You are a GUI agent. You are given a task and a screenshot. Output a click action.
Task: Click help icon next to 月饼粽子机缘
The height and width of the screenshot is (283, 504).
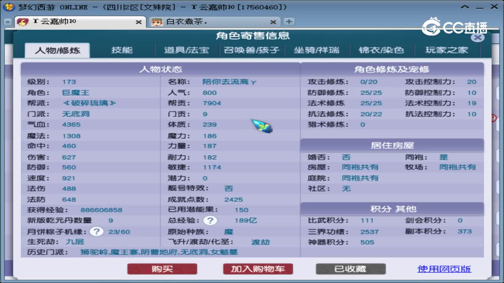tap(96, 232)
